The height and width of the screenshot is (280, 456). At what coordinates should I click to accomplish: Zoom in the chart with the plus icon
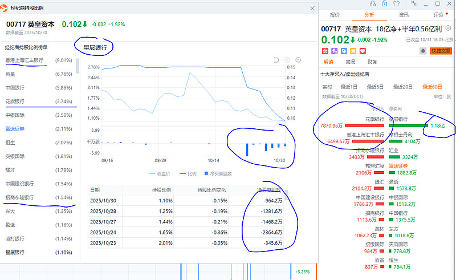(x=287, y=60)
